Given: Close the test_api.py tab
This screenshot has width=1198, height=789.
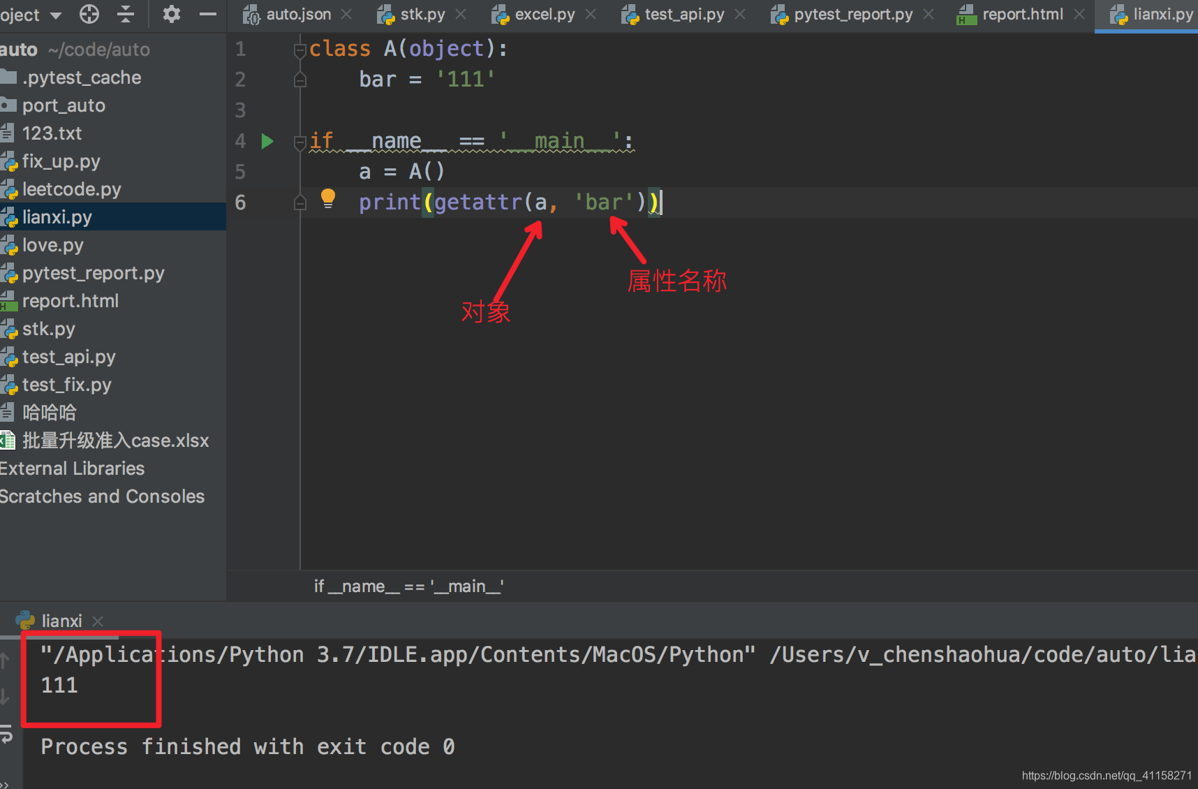Looking at the screenshot, I should pyautogui.click(x=740, y=14).
